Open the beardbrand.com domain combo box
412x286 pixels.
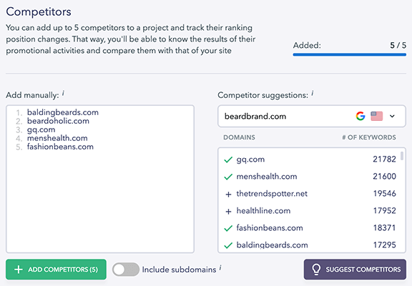point(312,116)
